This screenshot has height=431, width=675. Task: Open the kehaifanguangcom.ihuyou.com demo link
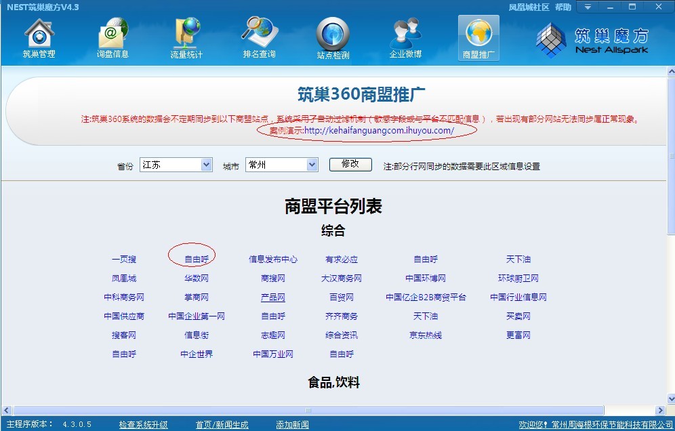click(x=380, y=131)
